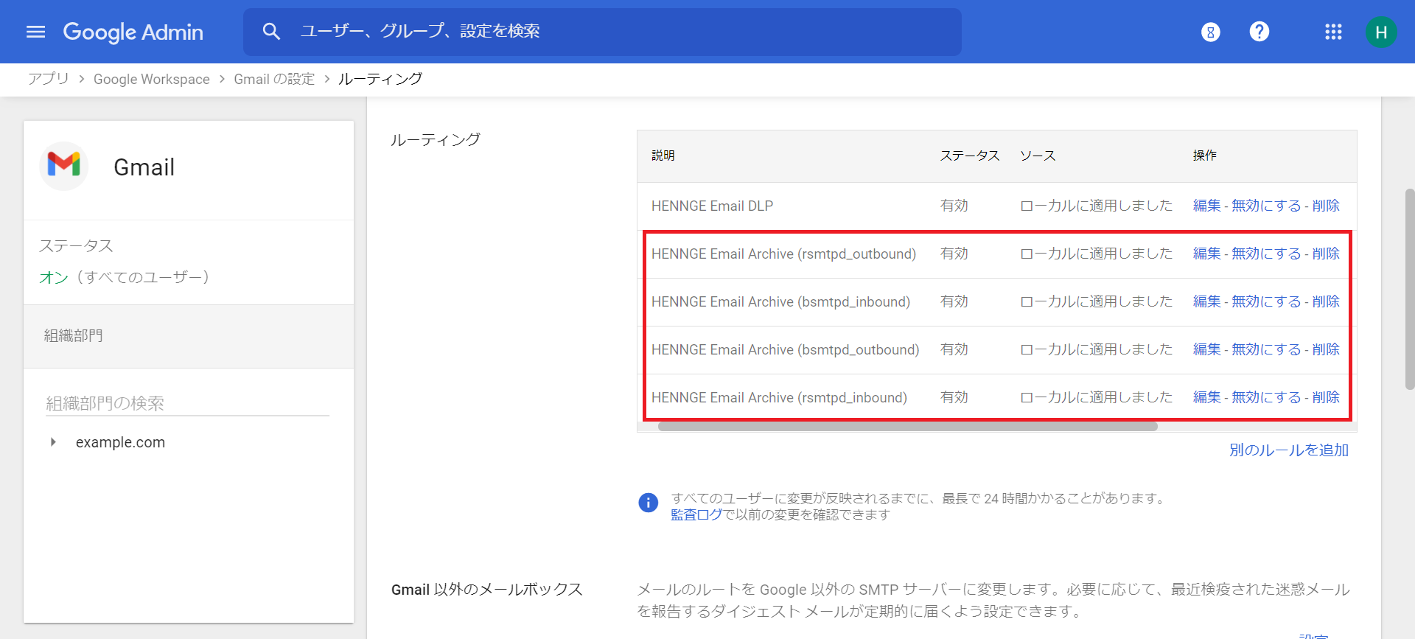Open the hourglass tasks icon
Image resolution: width=1415 pixels, height=639 pixels.
[x=1210, y=32]
